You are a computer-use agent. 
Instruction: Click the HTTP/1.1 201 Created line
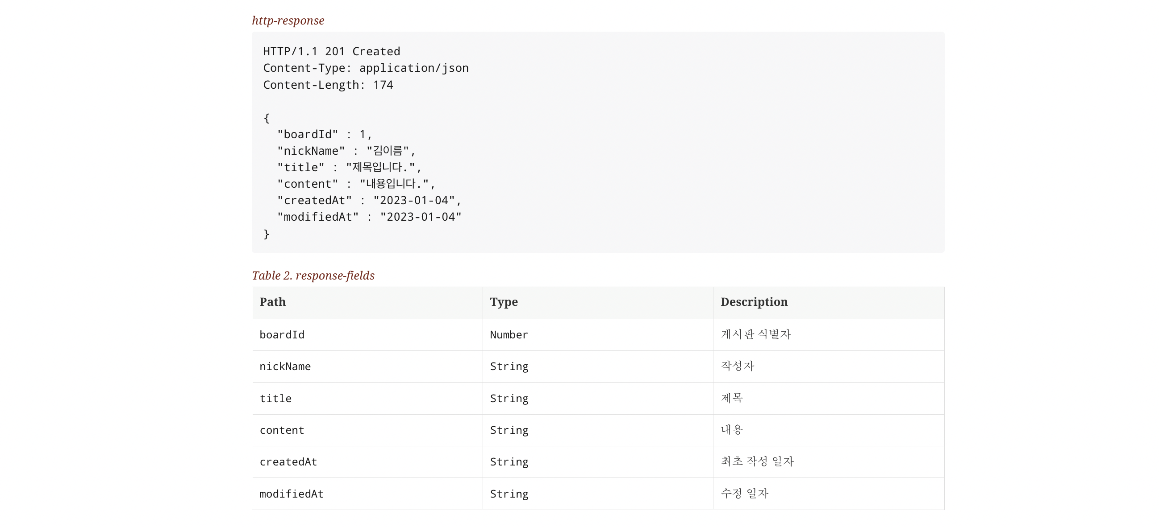pyautogui.click(x=331, y=52)
